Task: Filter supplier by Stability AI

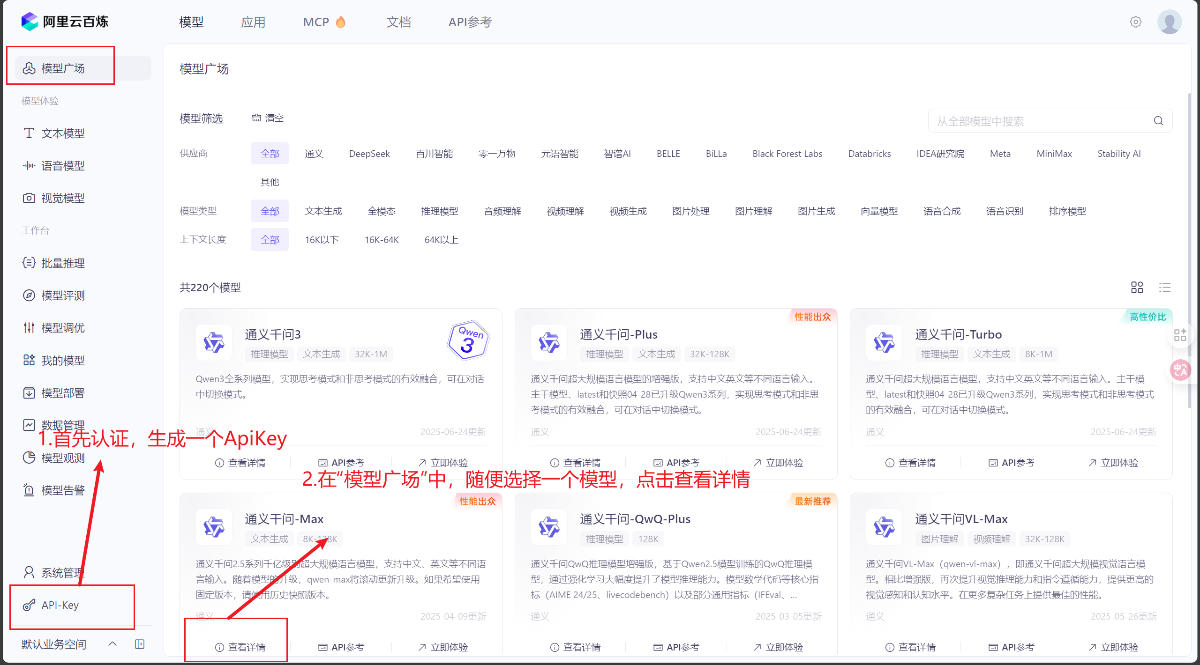Action: (x=1119, y=154)
